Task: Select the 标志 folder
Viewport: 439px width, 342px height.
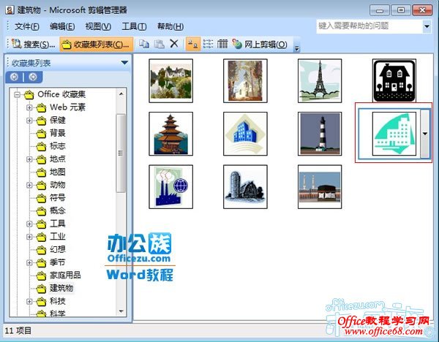Action: point(57,146)
